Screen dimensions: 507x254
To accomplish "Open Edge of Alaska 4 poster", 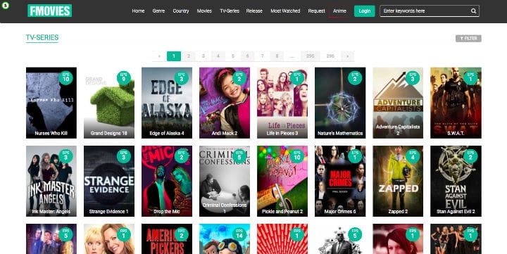I will 167,103.
